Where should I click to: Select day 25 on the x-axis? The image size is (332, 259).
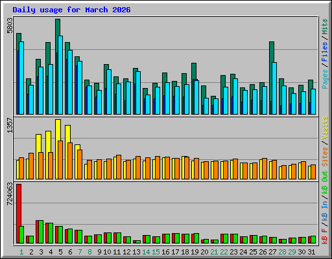(x=253, y=252)
